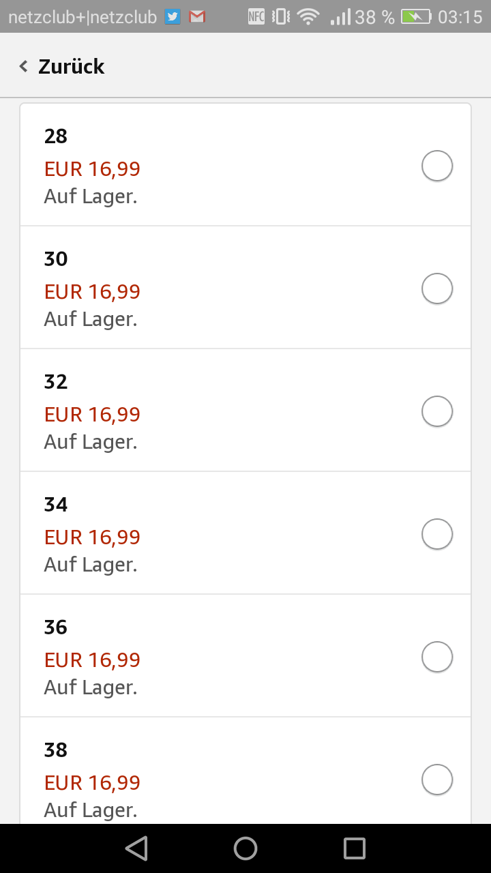The height and width of the screenshot is (873, 491).
Task: Tap the size 36 'Auf Lager.' text
Action: (x=91, y=687)
